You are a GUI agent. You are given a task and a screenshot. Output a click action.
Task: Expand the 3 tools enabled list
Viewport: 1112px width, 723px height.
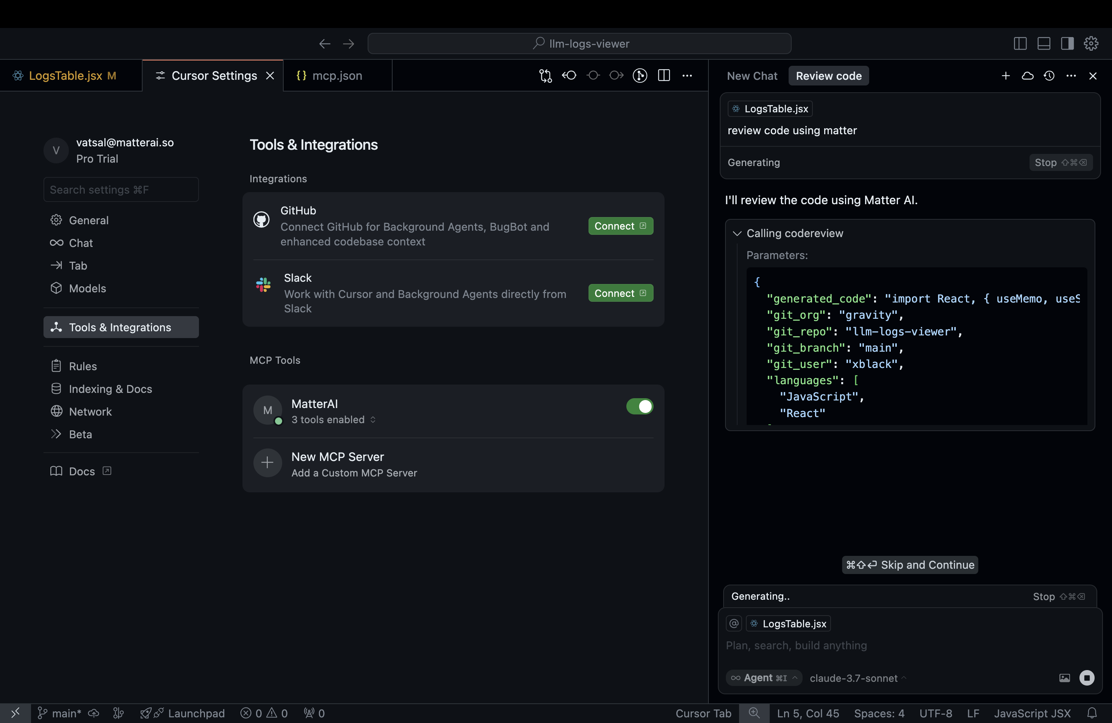334,419
